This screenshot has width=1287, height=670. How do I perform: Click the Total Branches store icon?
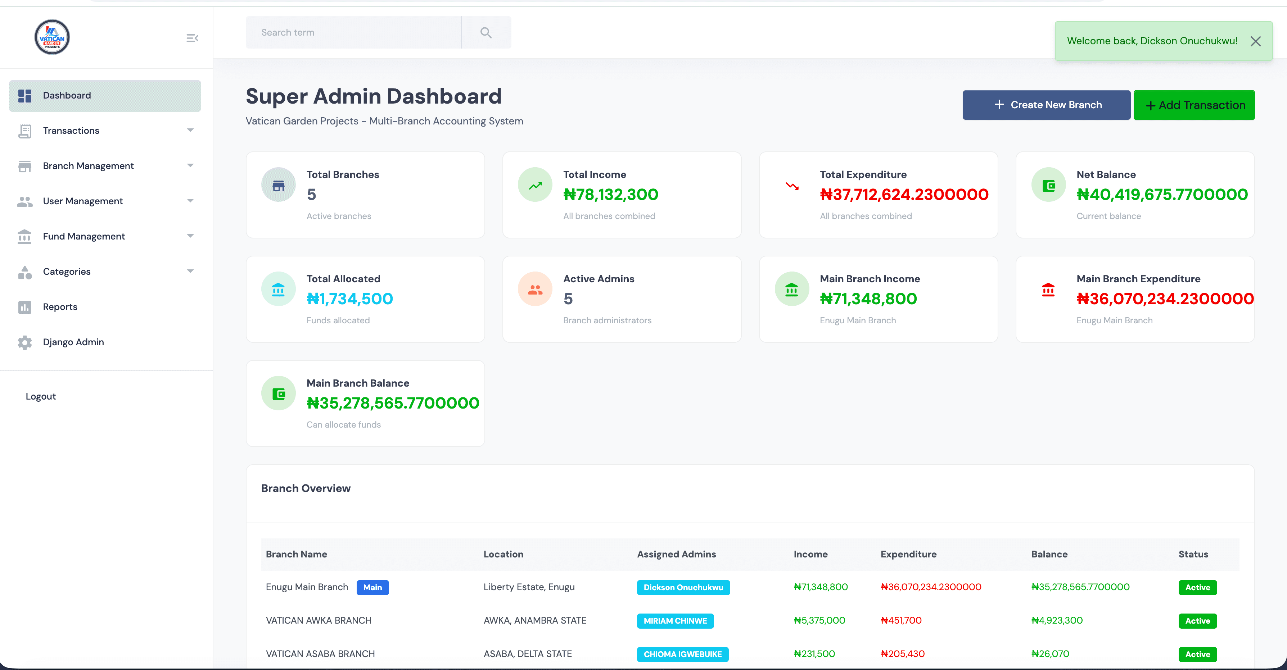278,185
